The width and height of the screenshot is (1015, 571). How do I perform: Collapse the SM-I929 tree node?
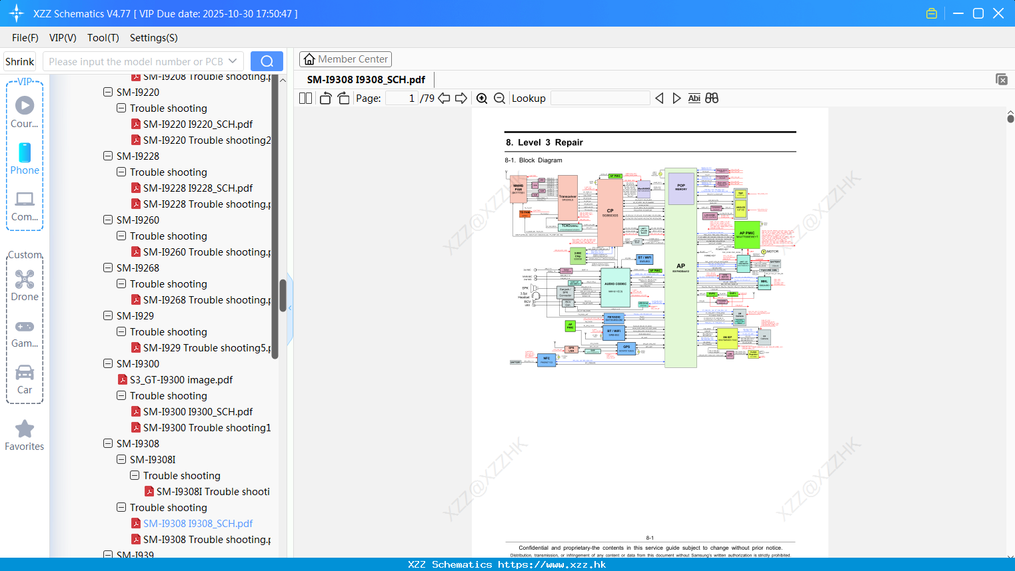pyautogui.click(x=108, y=315)
